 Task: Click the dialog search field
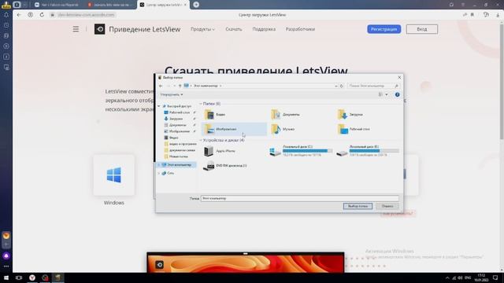coord(372,86)
